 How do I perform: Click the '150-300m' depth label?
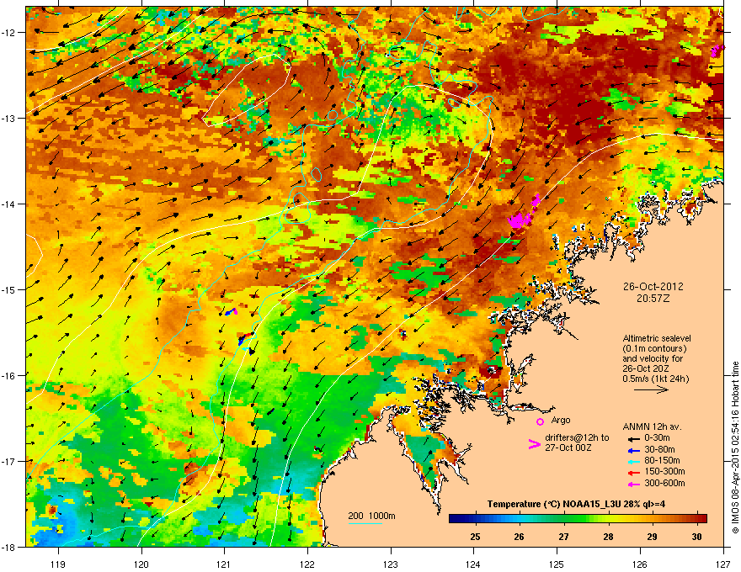point(664,472)
